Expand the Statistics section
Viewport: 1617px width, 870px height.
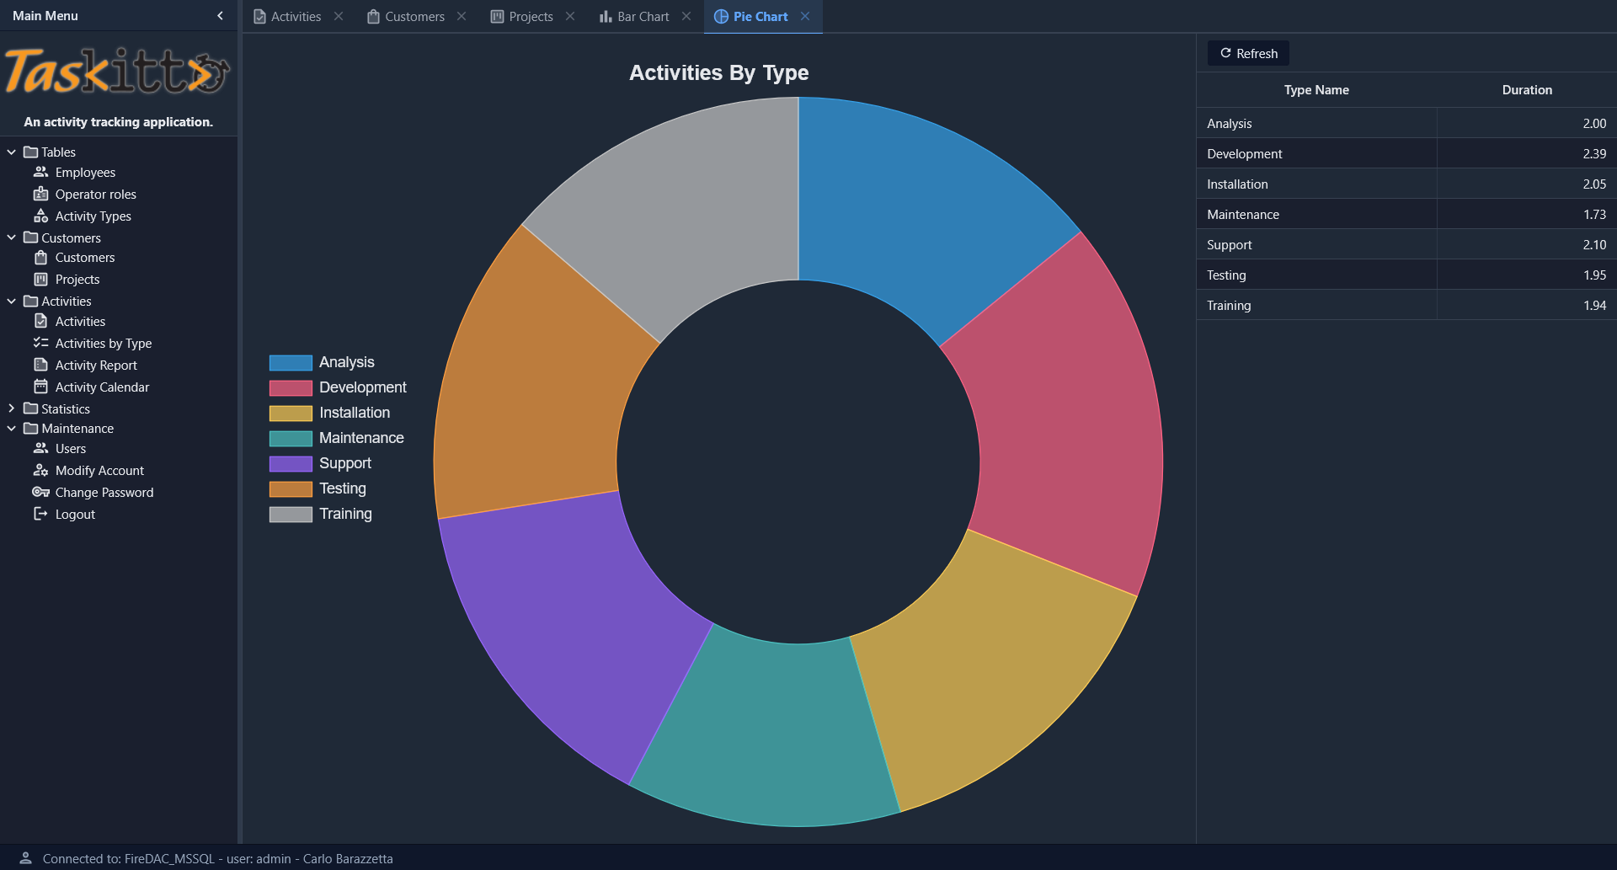pyautogui.click(x=11, y=408)
